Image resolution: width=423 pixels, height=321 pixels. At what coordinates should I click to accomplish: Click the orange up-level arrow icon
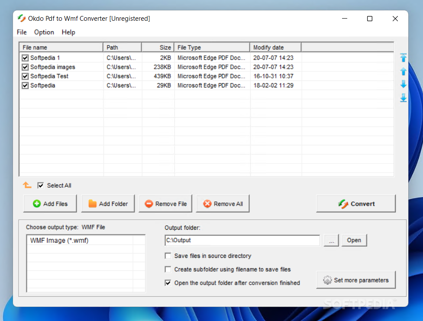tap(27, 185)
